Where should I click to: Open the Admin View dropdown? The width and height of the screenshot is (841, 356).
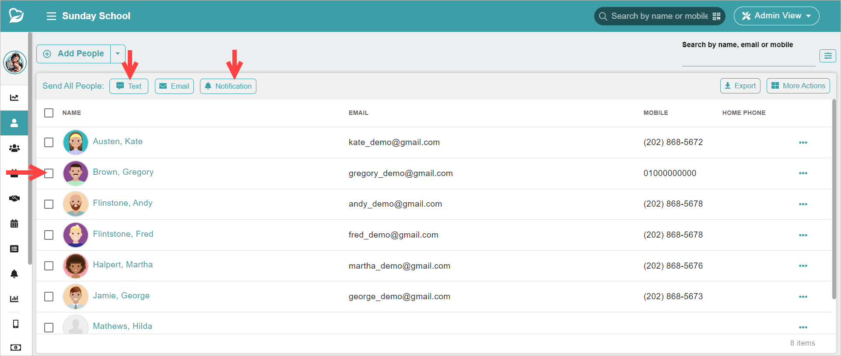pyautogui.click(x=776, y=16)
